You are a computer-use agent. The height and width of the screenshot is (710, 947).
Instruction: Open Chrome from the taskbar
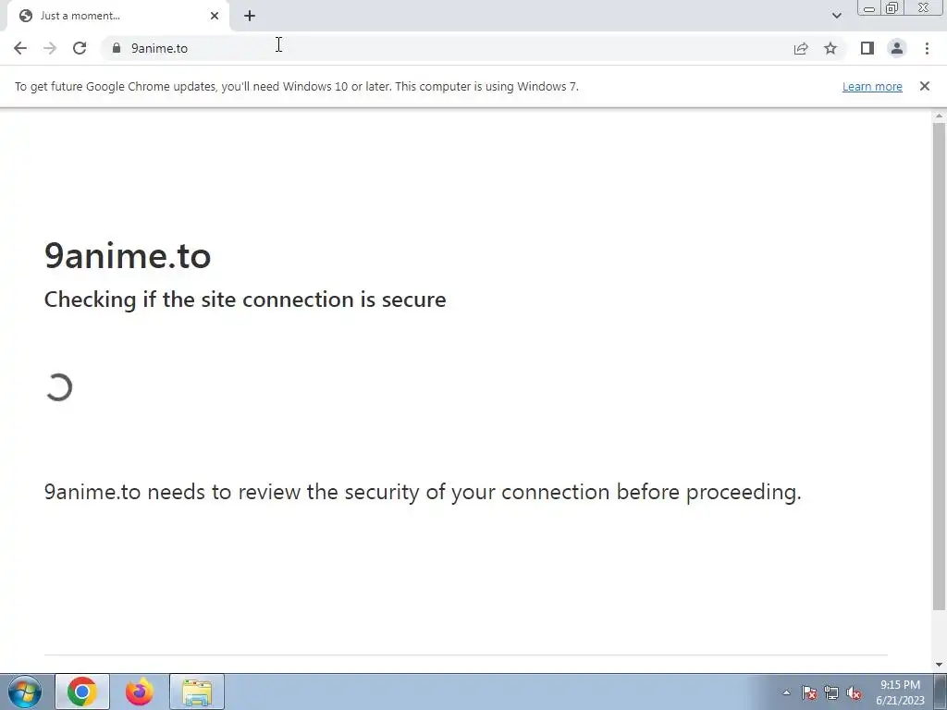[82, 692]
